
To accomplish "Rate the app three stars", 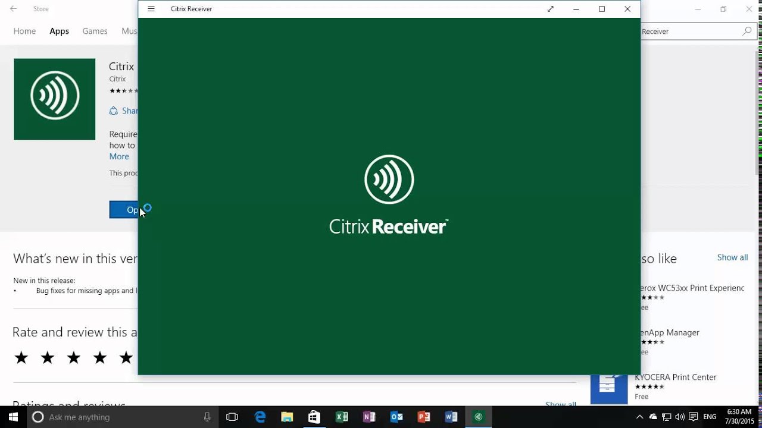I will 74,357.
